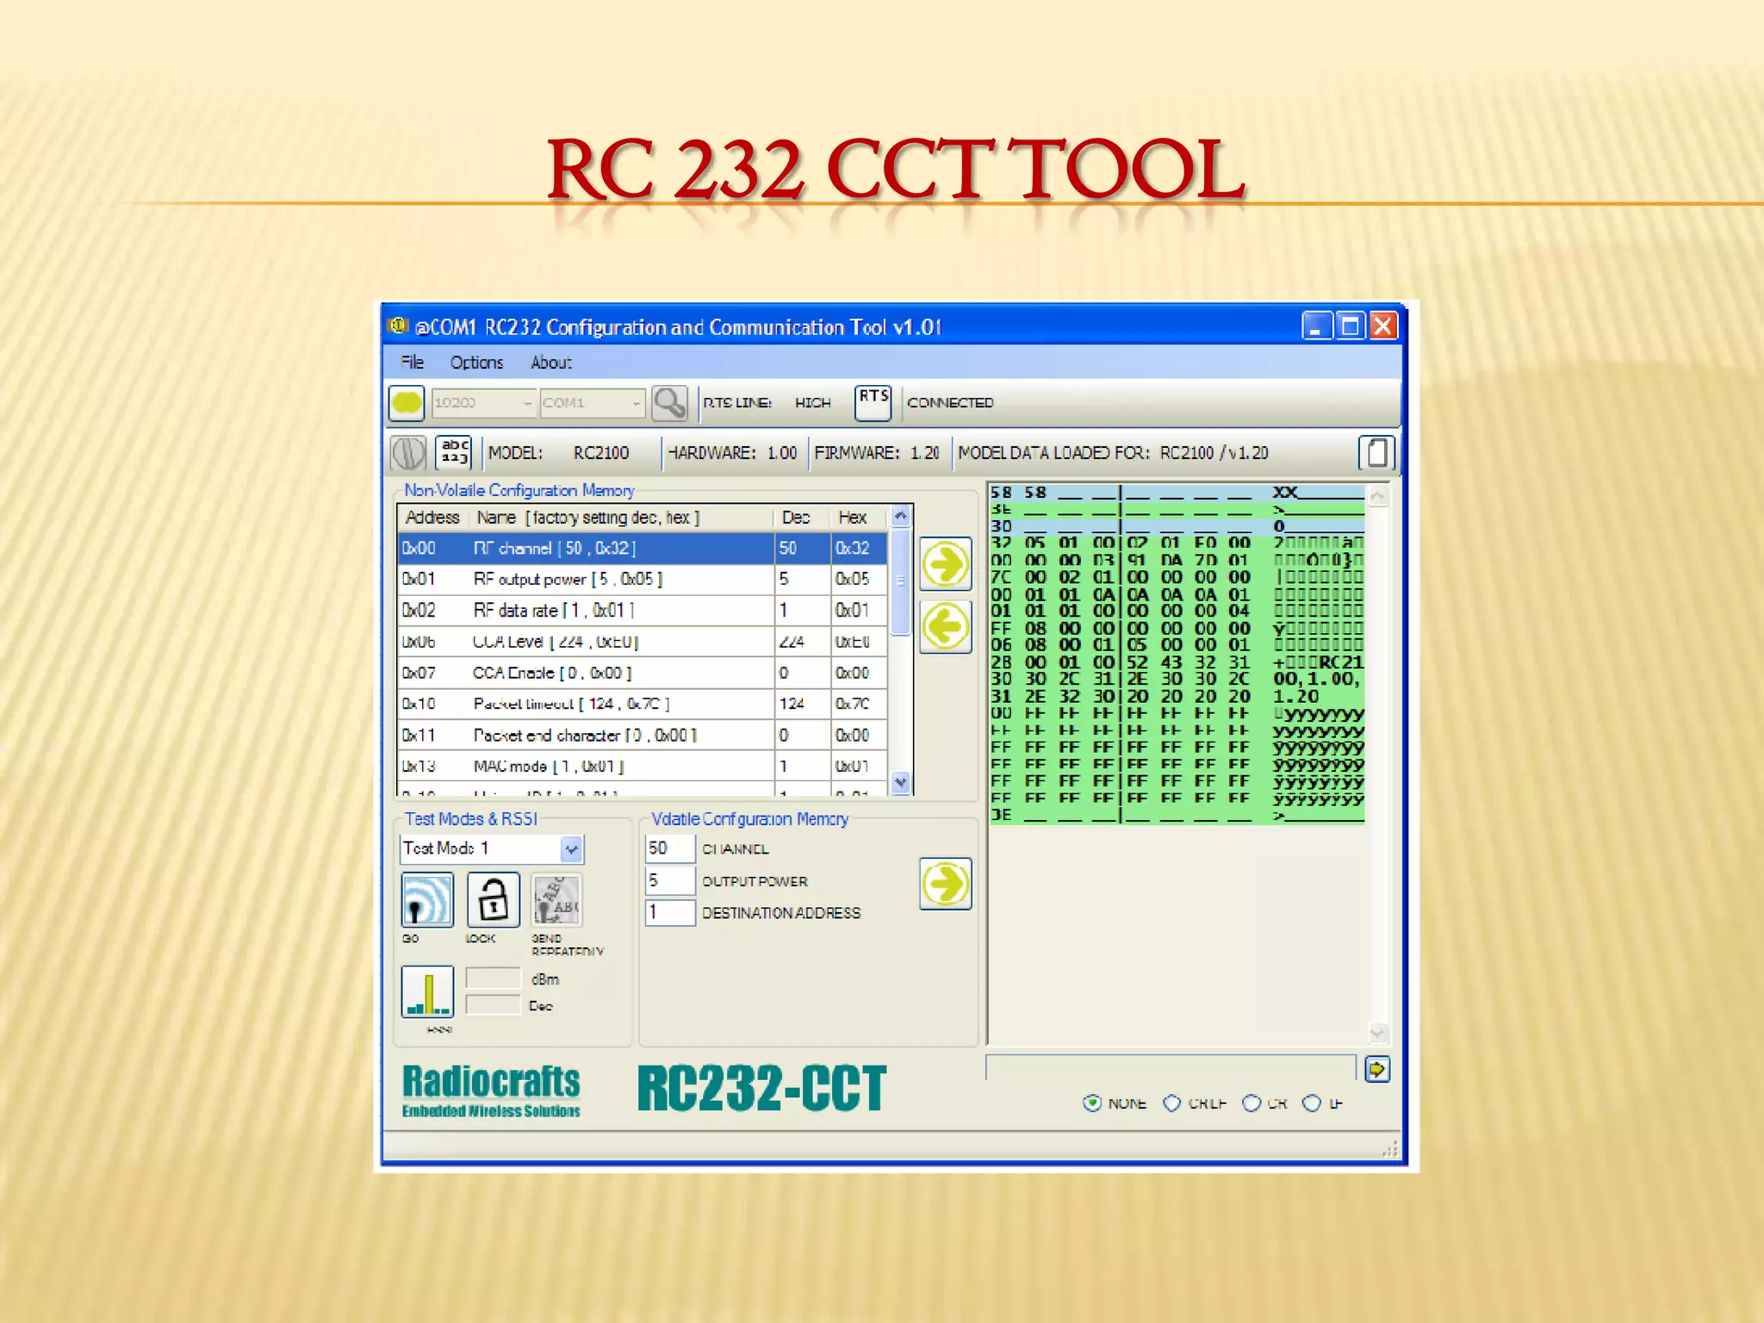Click the CHANNEL value field
Image resolution: width=1764 pixels, height=1323 pixels.
tap(669, 848)
